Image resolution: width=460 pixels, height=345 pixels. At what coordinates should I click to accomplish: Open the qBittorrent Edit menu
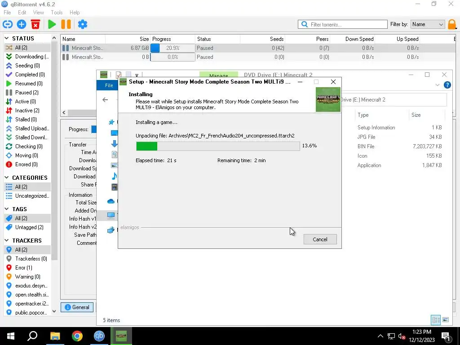click(22, 13)
